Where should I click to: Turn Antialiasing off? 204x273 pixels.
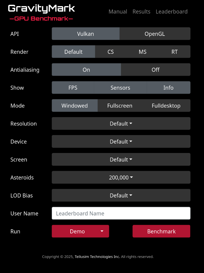(155, 69)
